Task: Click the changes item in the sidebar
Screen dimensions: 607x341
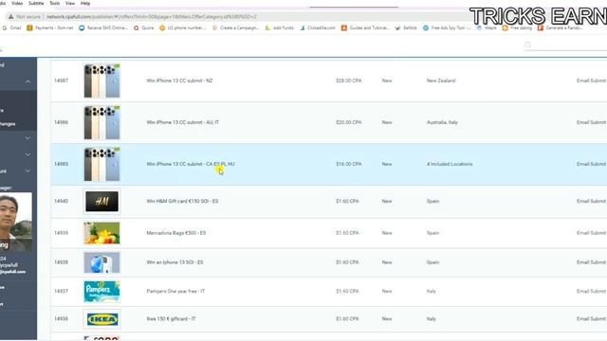Action: [8, 124]
